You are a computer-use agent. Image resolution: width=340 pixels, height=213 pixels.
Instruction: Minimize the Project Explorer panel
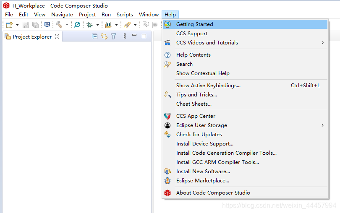pyautogui.click(x=134, y=35)
